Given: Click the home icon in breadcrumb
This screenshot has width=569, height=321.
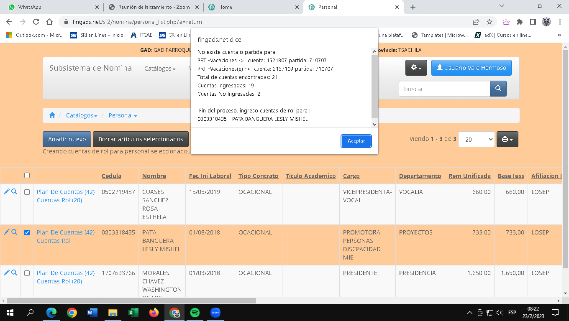Looking at the screenshot, I should pos(52,115).
